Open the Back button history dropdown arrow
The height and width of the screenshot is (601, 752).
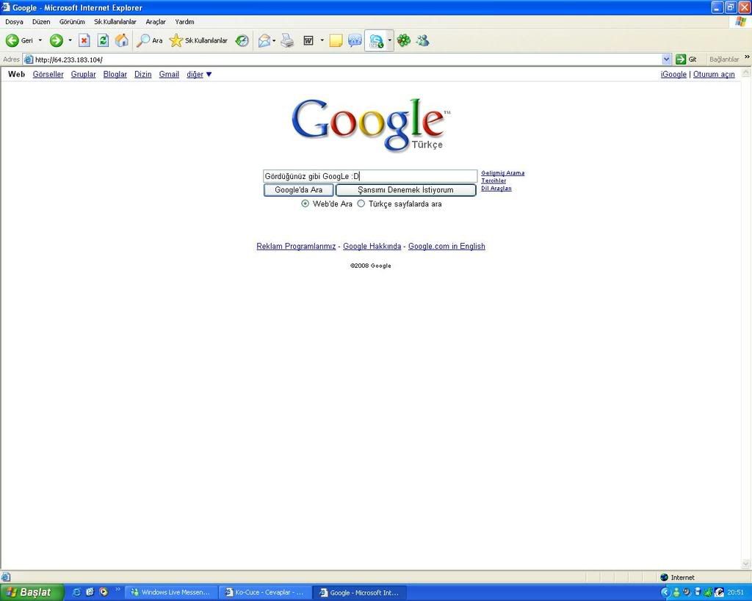(x=40, y=40)
